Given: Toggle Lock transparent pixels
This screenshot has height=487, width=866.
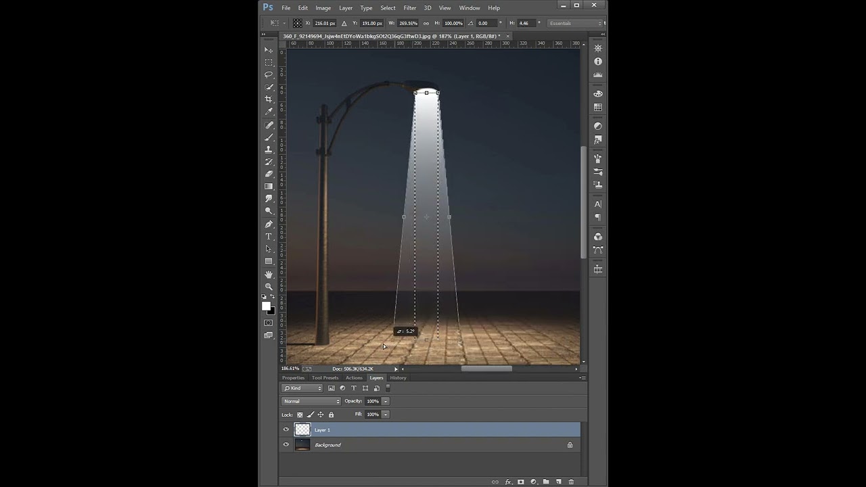Looking at the screenshot, I should [x=300, y=415].
